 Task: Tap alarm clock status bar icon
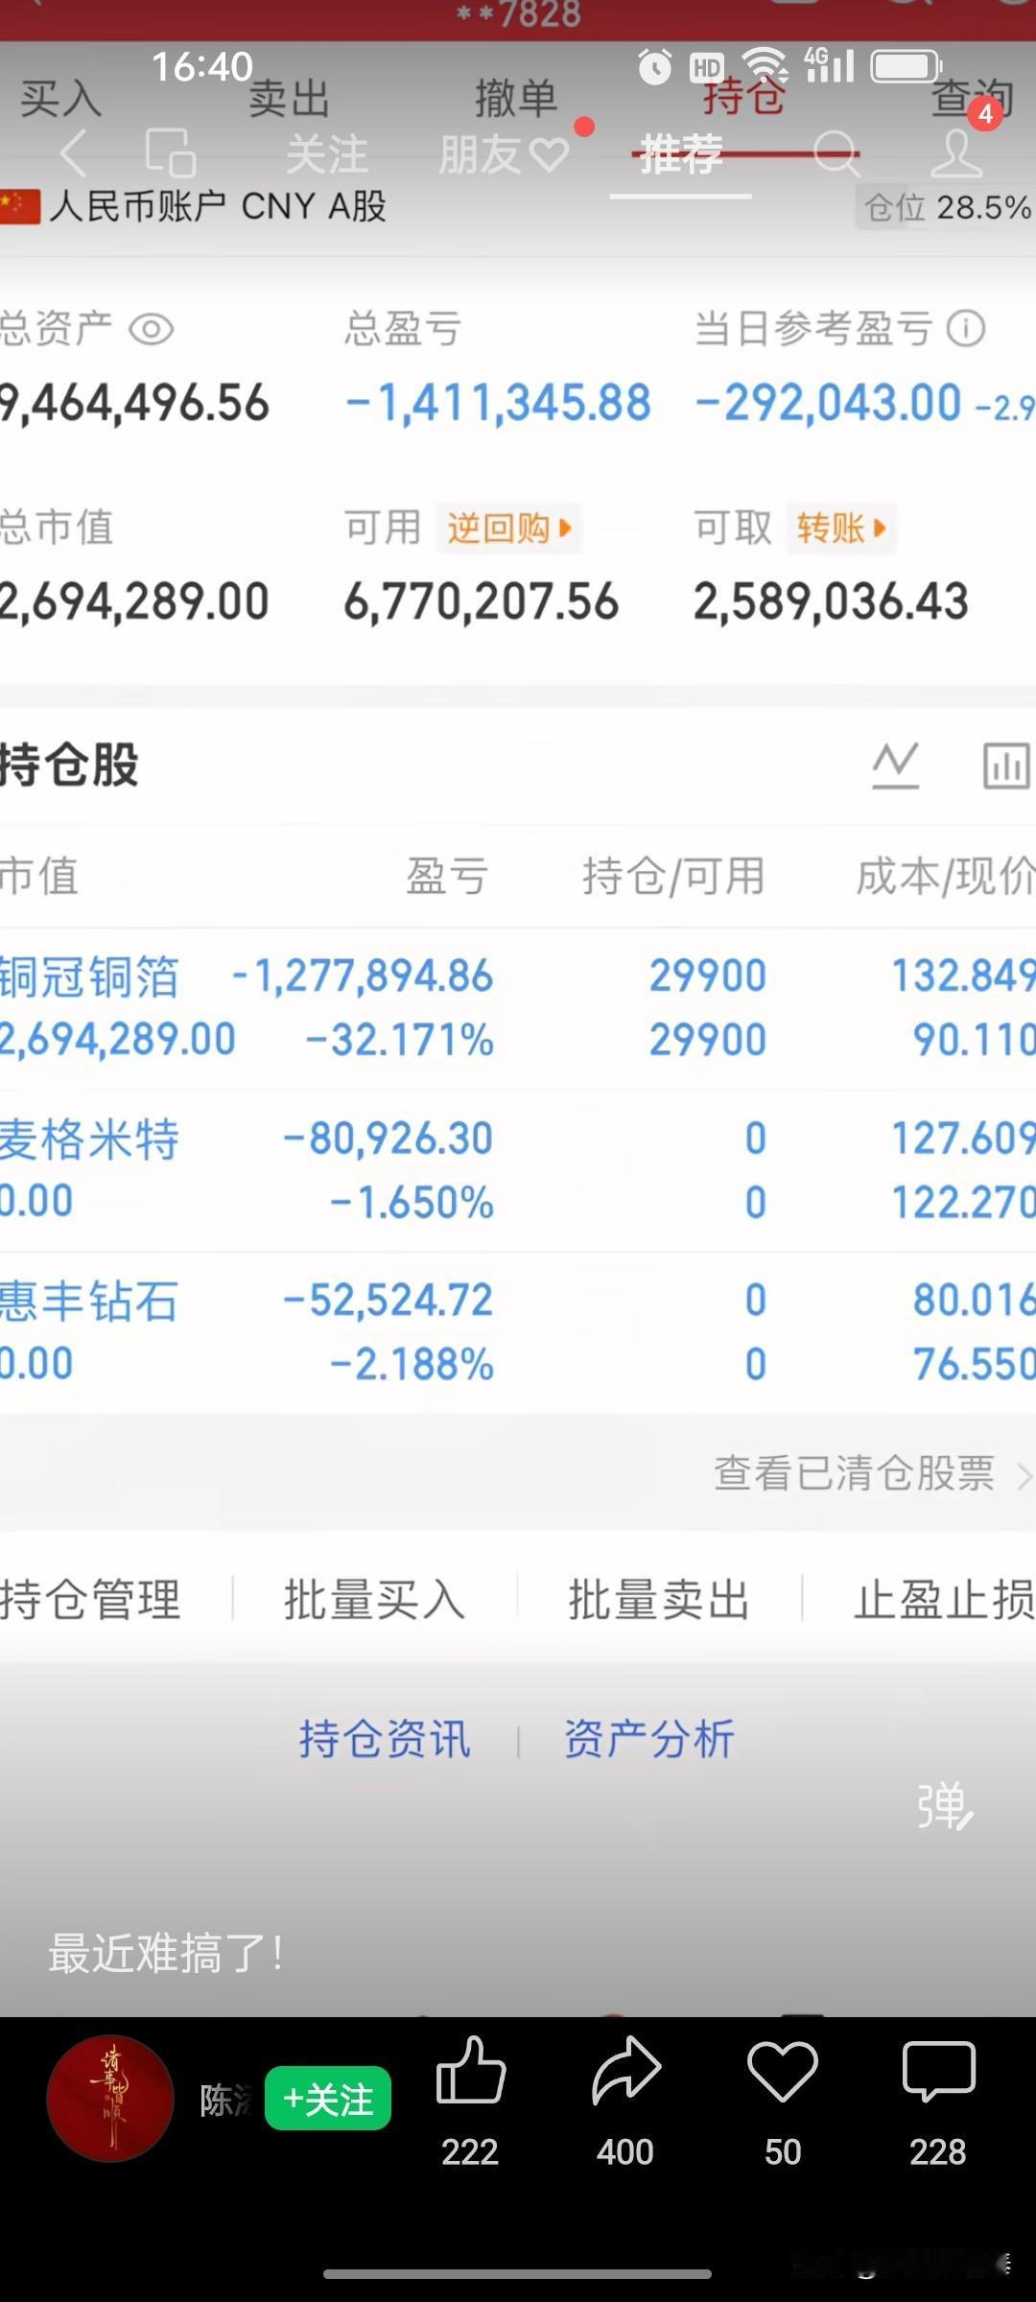(x=655, y=67)
